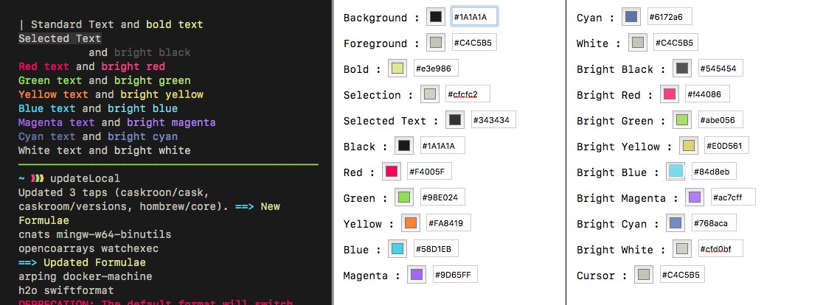The width and height of the screenshot is (823, 305).
Task: Click the Background color swatch
Action: [x=436, y=17]
